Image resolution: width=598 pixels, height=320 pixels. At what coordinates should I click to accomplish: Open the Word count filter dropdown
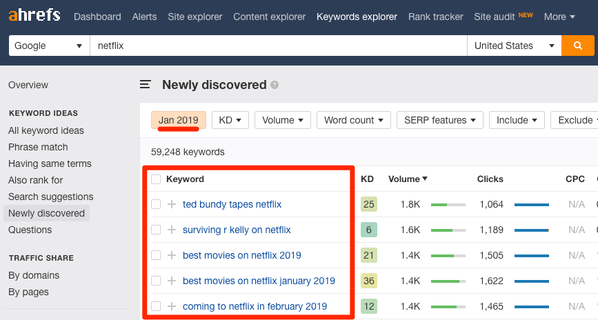pyautogui.click(x=354, y=120)
